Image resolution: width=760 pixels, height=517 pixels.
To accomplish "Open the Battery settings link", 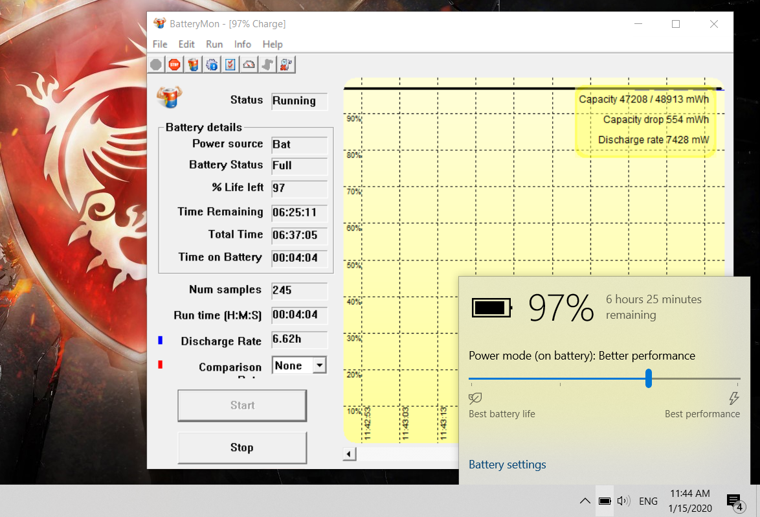I will 507,465.
